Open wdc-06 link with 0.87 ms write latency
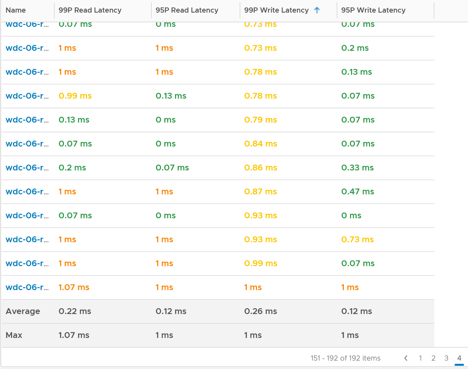 (27, 191)
